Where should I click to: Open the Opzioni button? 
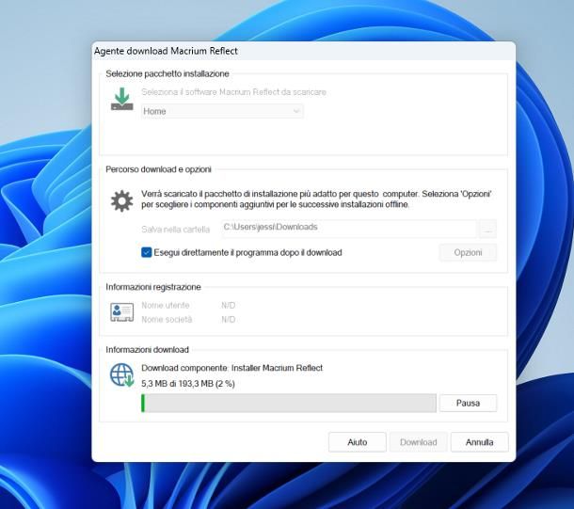[x=468, y=252]
